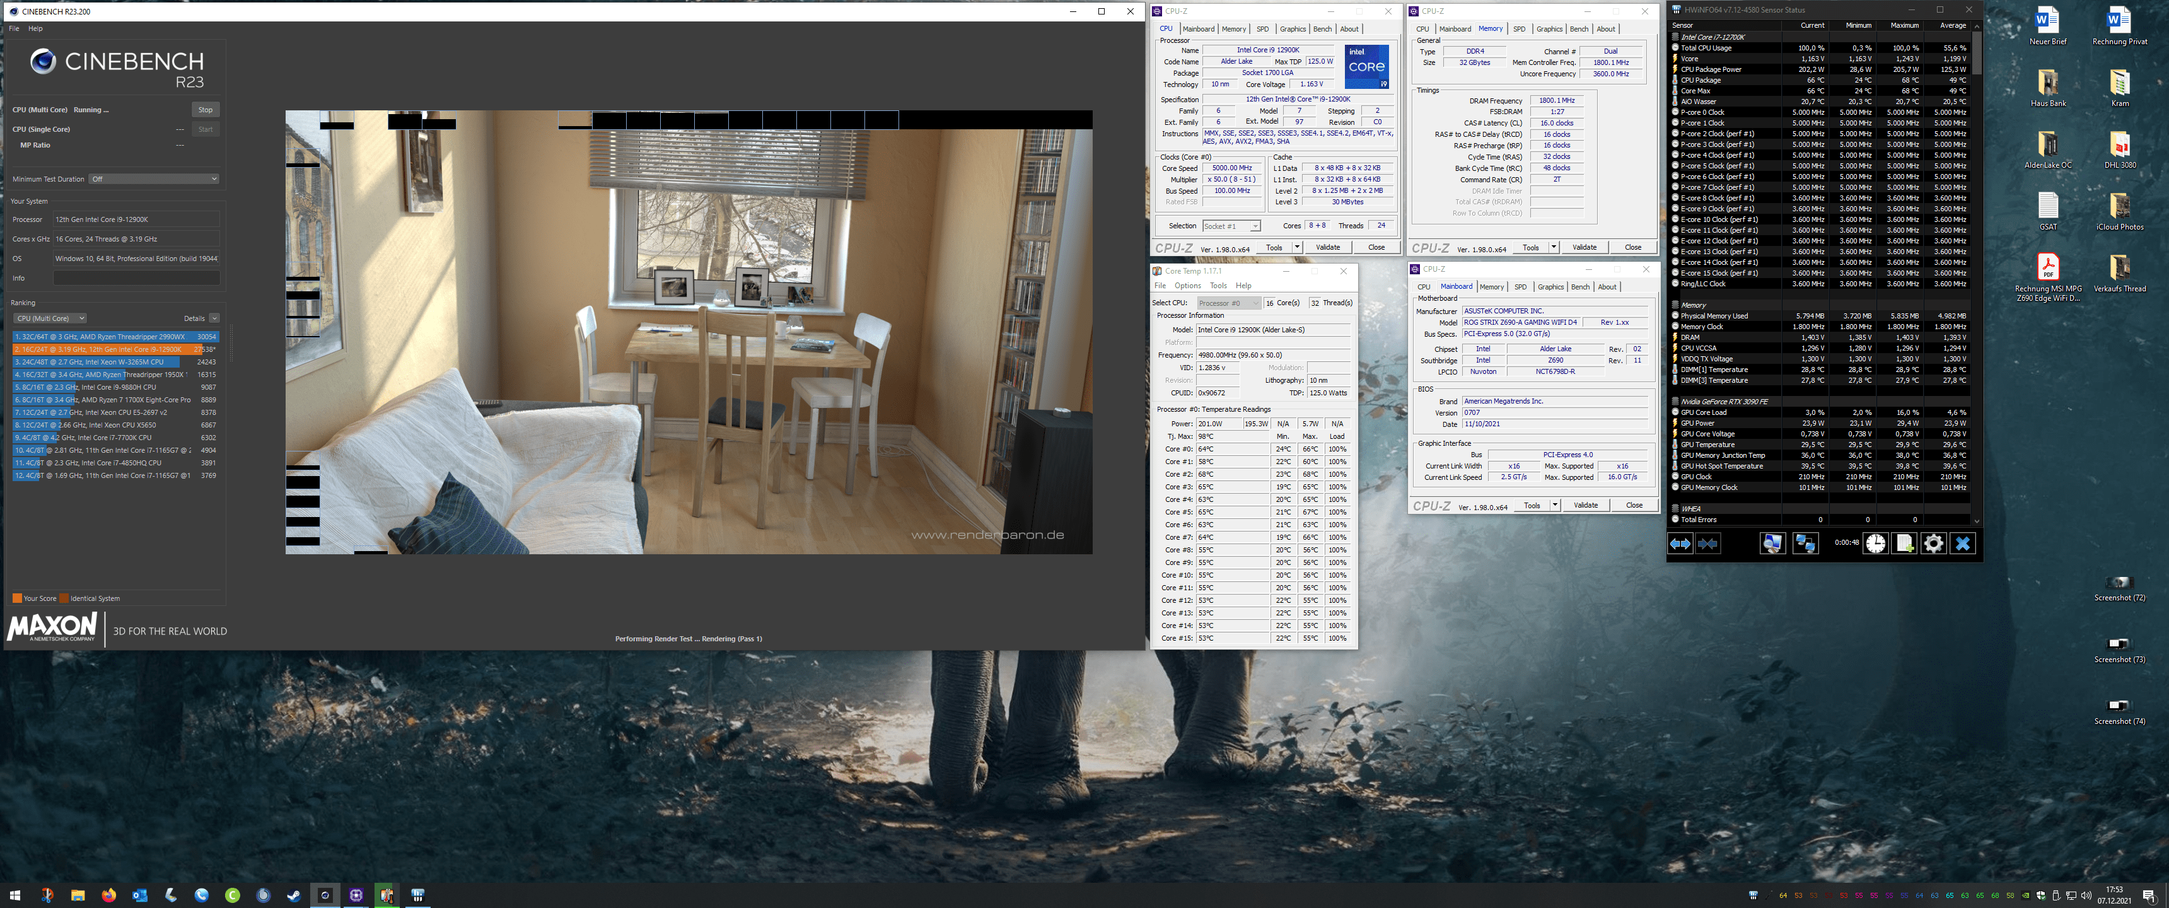Open Tools arrow in CPU-Z Memory window
Screen dimensions: 2169x908
pyautogui.click(x=1554, y=248)
